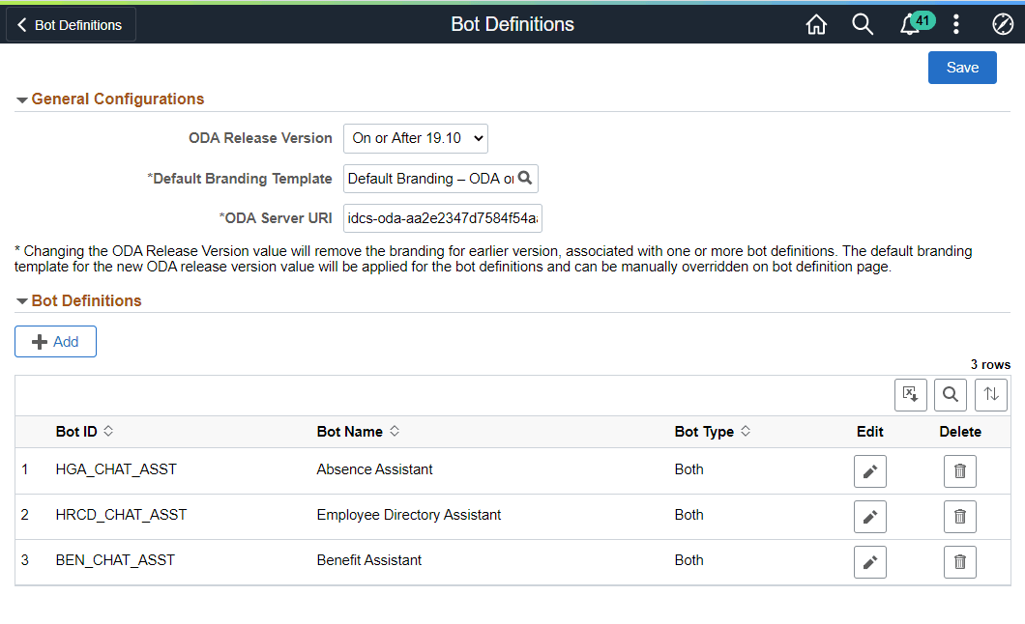Collapse the Bot Definitions section
Image resolution: width=1025 pixels, height=624 pixels.
click(x=21, y=300)
